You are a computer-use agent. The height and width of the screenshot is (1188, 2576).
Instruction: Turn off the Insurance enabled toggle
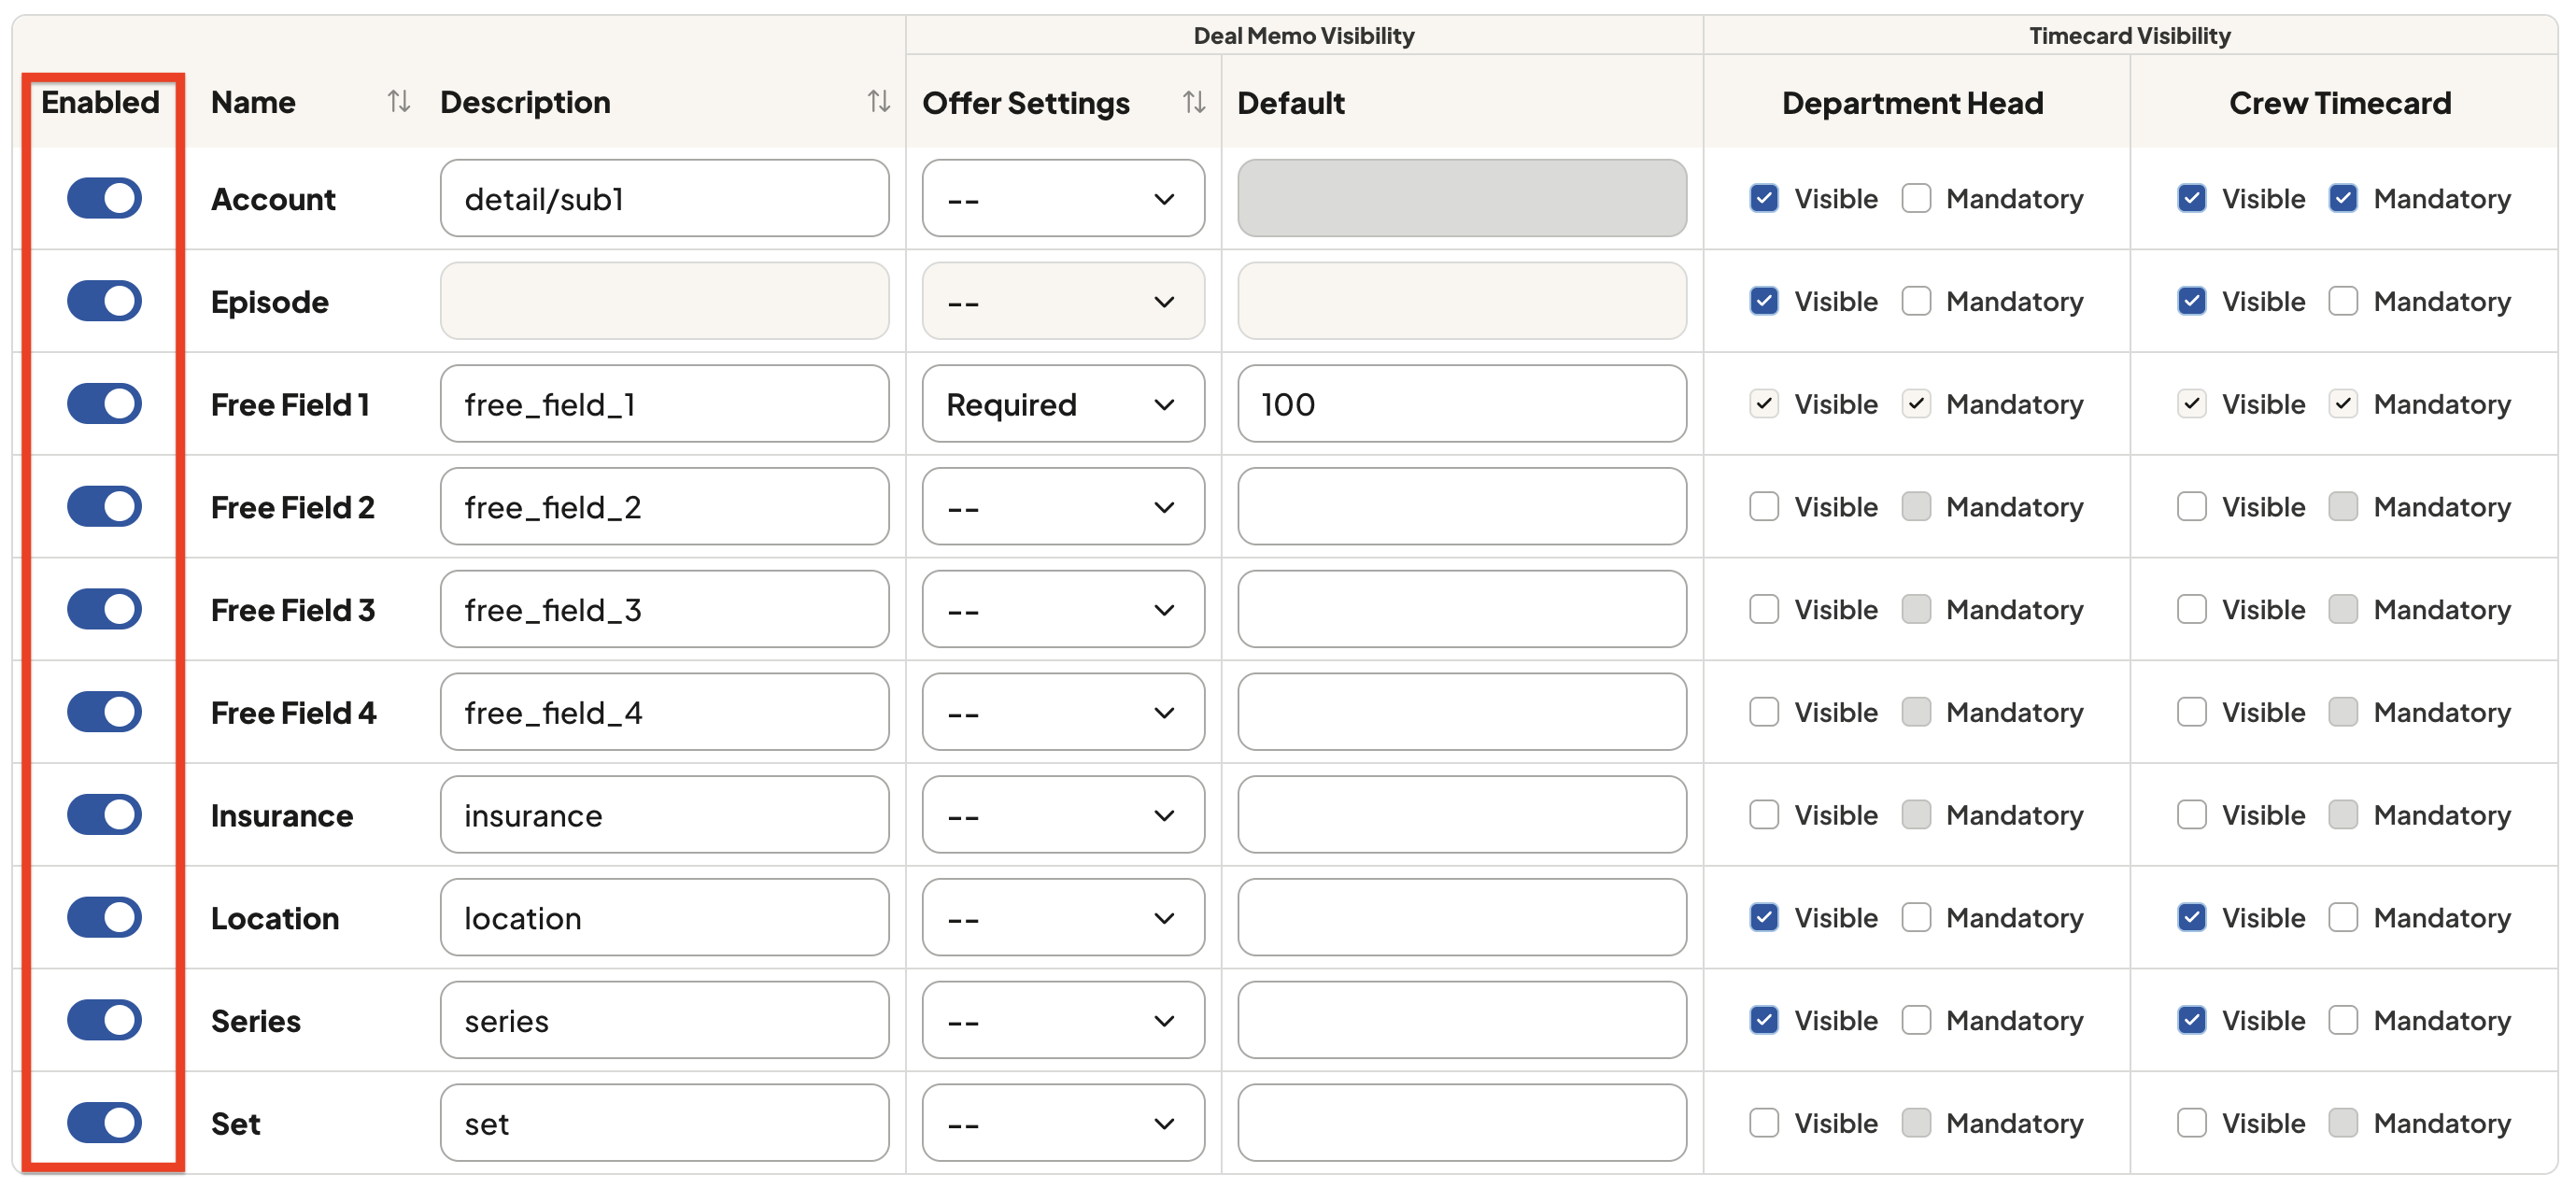tap(104, 814)
